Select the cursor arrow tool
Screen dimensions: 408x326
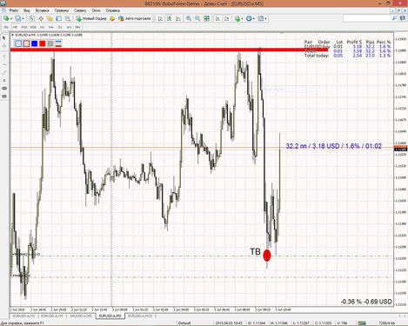tap(4, 38)
